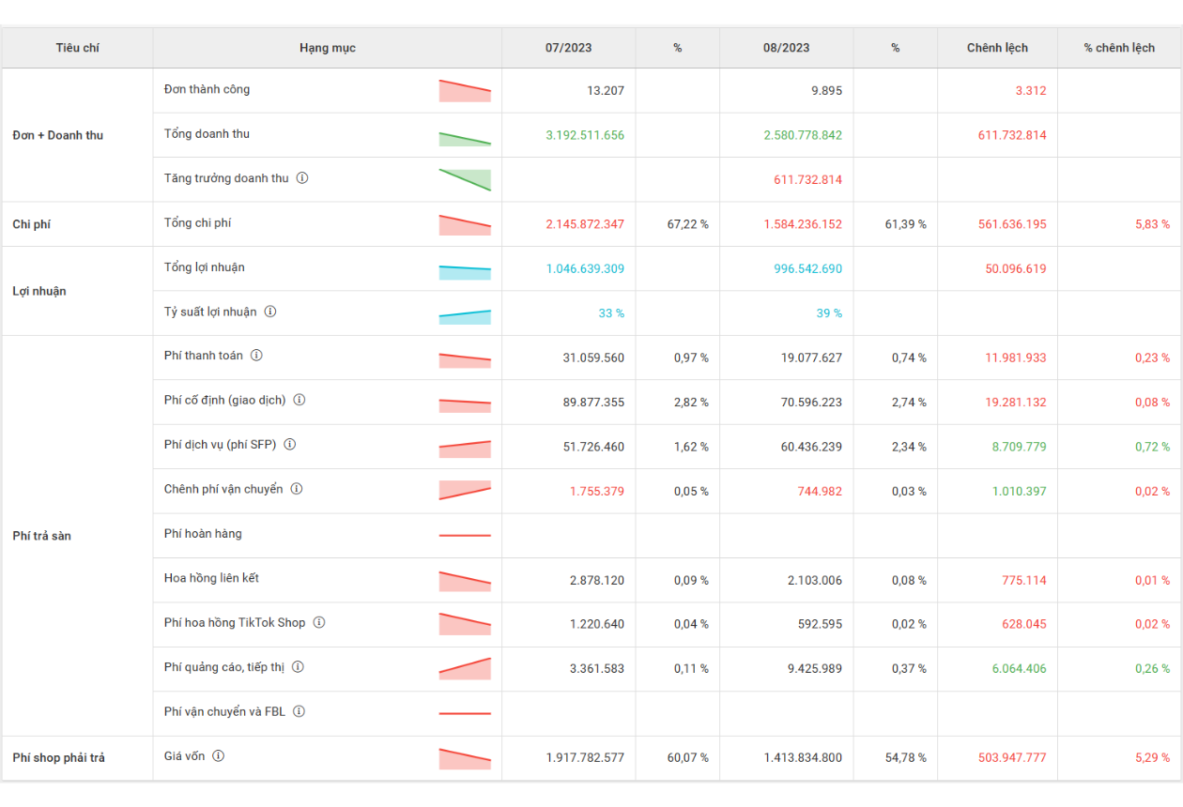Click the Đơn thành công trend sparkline
Image resolution: width=1183 pixels, height=807 pixels.
[465, 91]
